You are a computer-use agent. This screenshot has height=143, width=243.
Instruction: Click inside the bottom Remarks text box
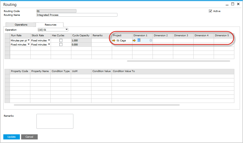(55, 121)
